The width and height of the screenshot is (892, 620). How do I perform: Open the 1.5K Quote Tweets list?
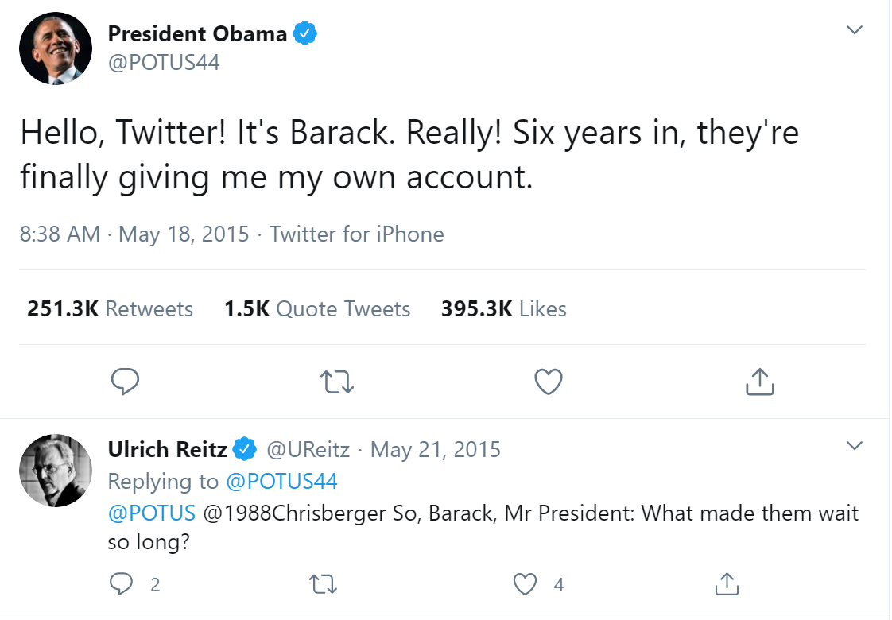tap(317, 308)
